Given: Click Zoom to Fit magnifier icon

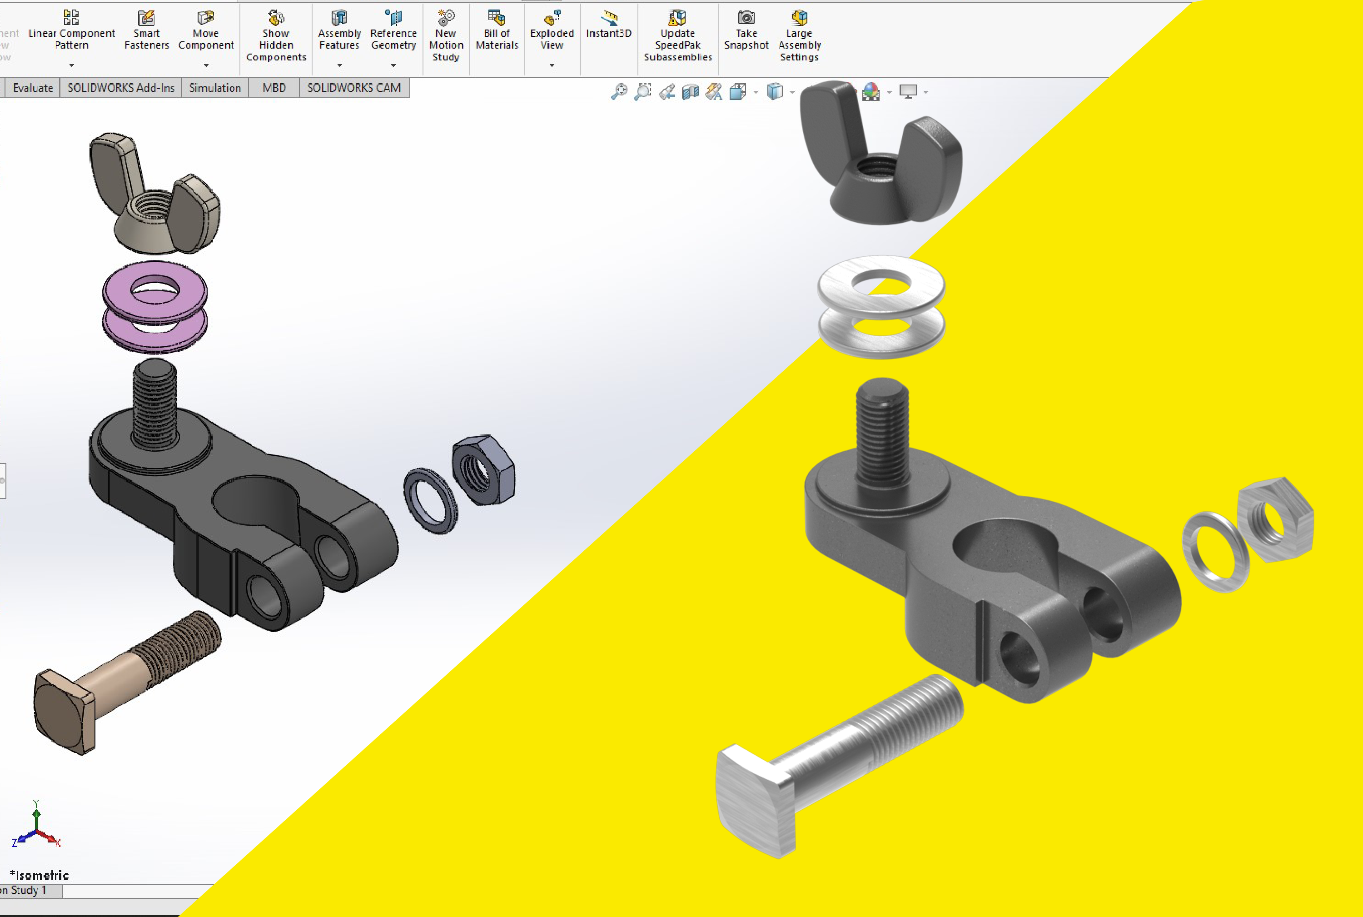Looking at the screenshot, I should pos(619,92).
